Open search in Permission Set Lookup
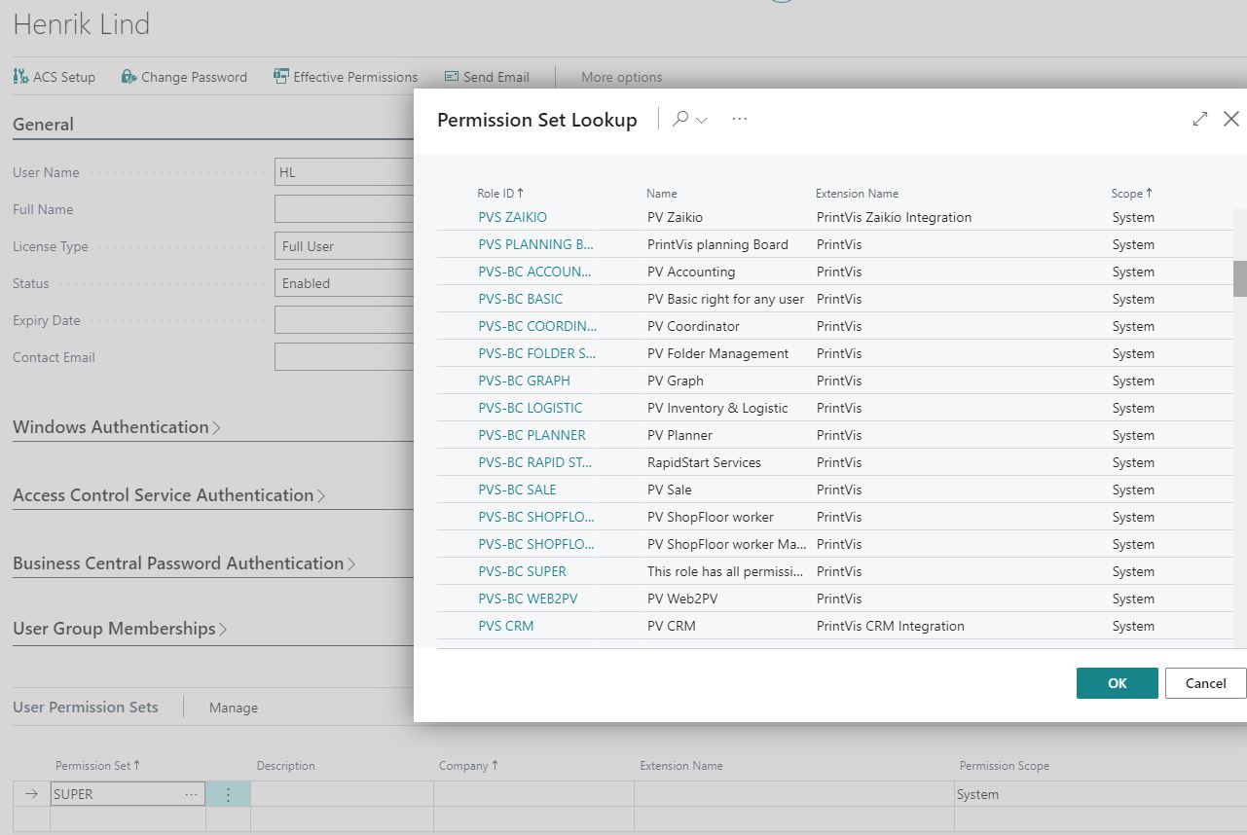The width and height of the screenshot is (1247, 835). click(x=680, y=119)
